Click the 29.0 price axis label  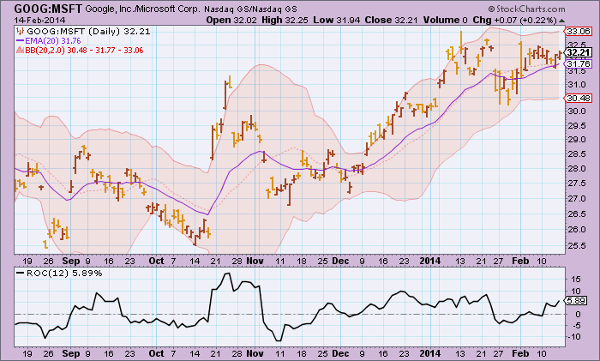click(x=577, y=140)
